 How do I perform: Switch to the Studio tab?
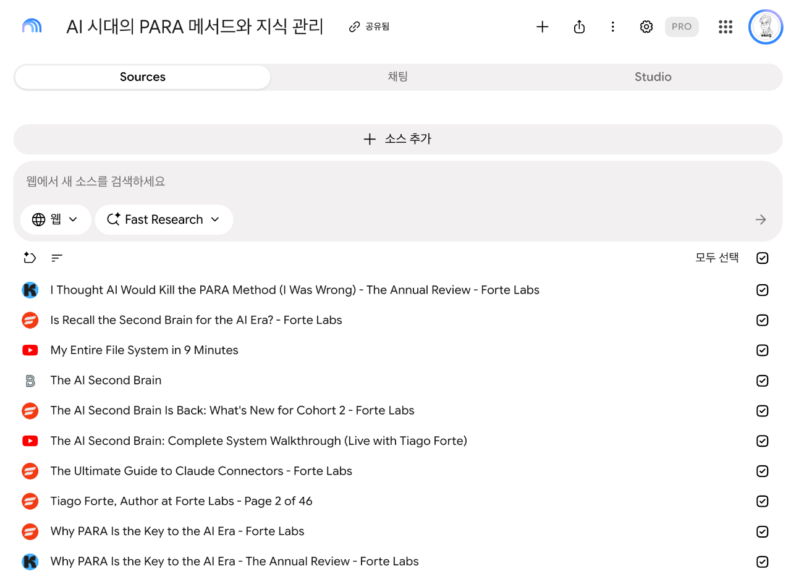click(653, 77)
